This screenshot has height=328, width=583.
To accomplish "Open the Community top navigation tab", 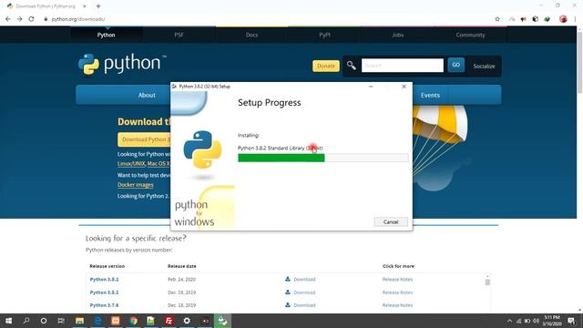I will (470, 35).
